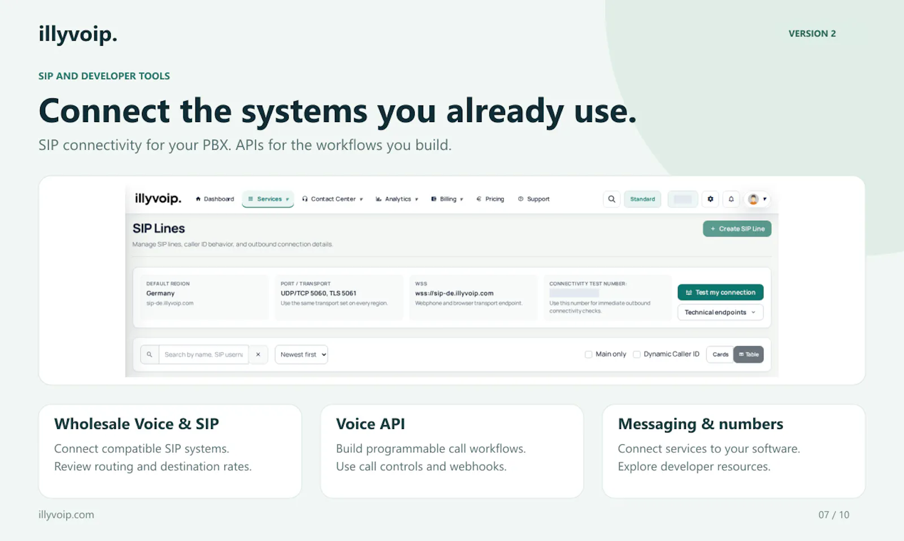
Task: Open the user avatar menu
Action: click(757, 199)
